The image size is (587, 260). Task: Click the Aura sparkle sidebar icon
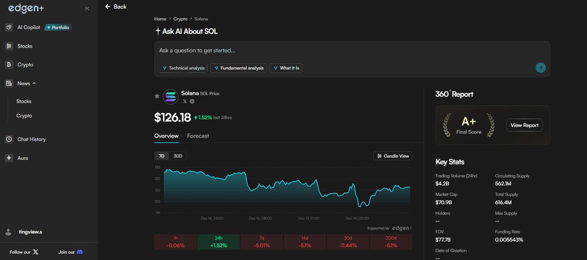click(x=8, y=158)
